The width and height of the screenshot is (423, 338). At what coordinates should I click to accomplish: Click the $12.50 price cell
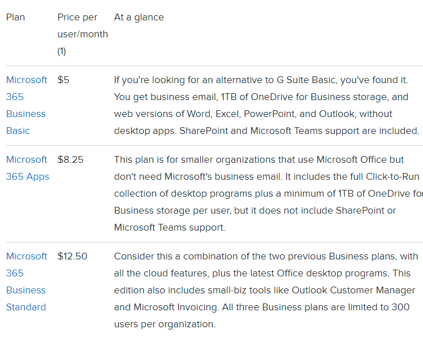pos(72,256)
